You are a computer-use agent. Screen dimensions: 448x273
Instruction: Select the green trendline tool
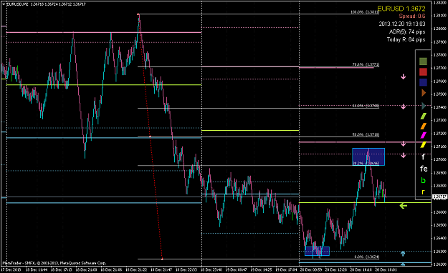[x=423, y=116]
